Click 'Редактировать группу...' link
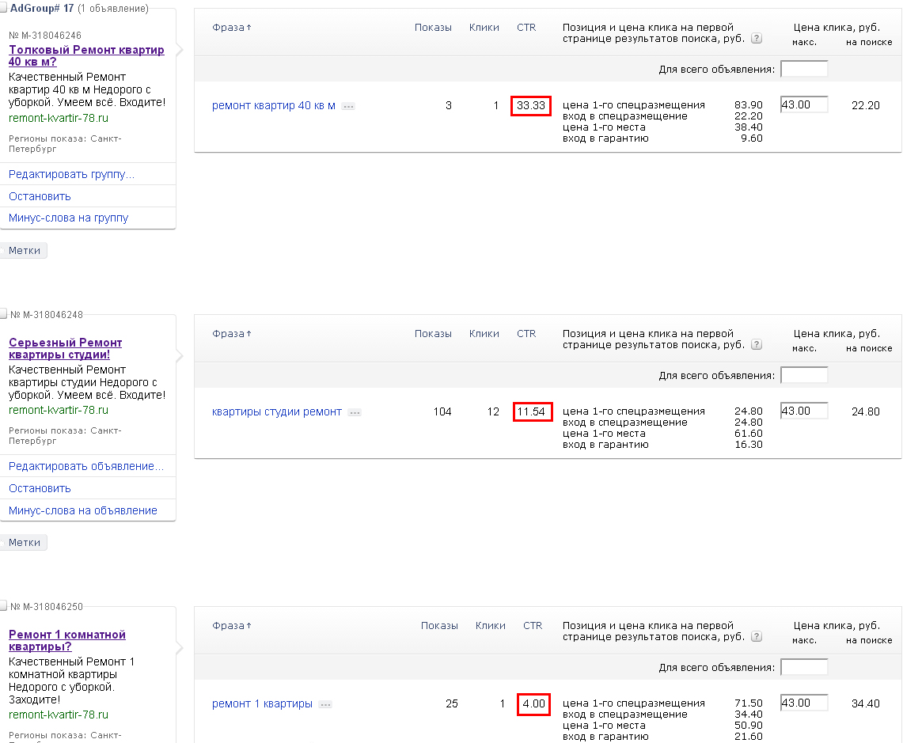 (x=71, y=174)
